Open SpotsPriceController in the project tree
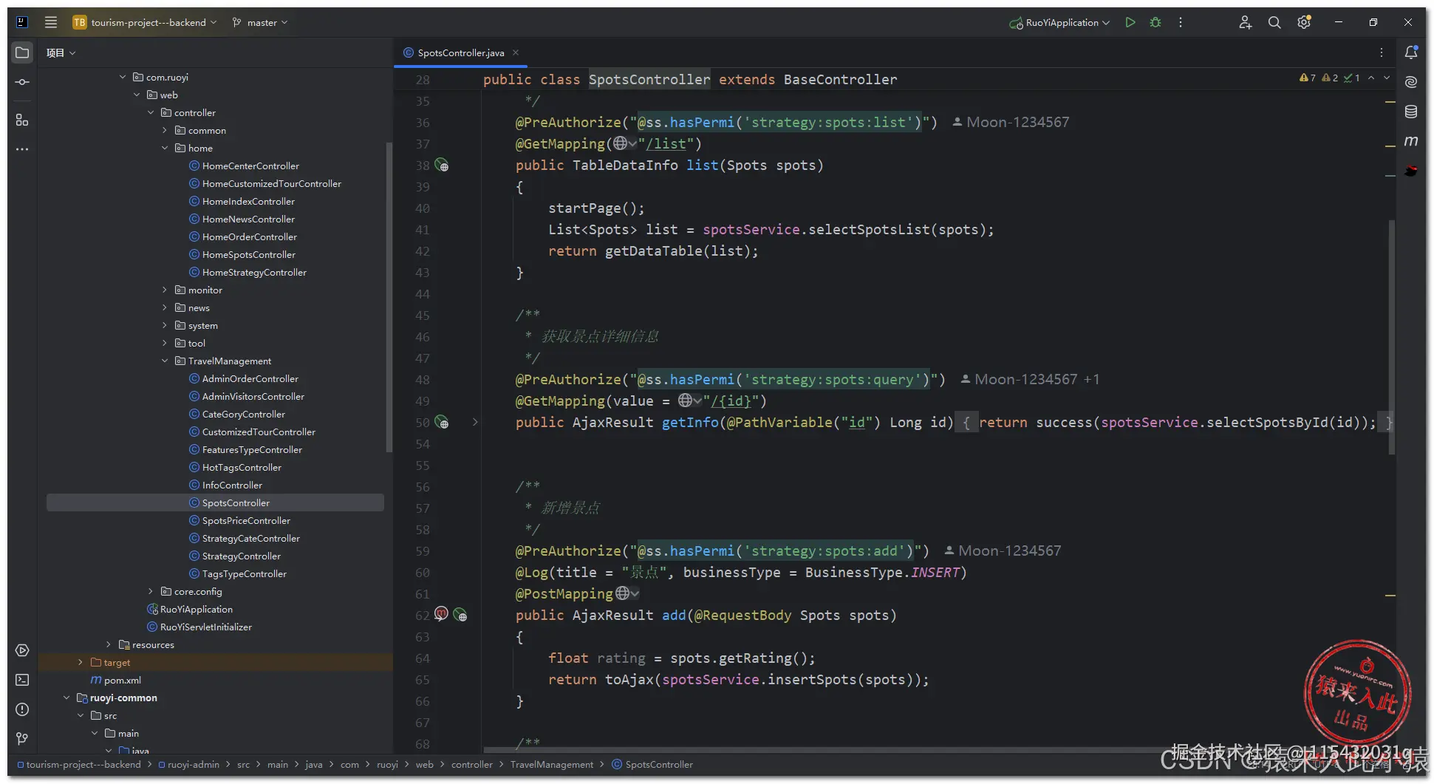The width and height of the screenshot is (1434, 784). pyautogui.click(x=246, y=521)
